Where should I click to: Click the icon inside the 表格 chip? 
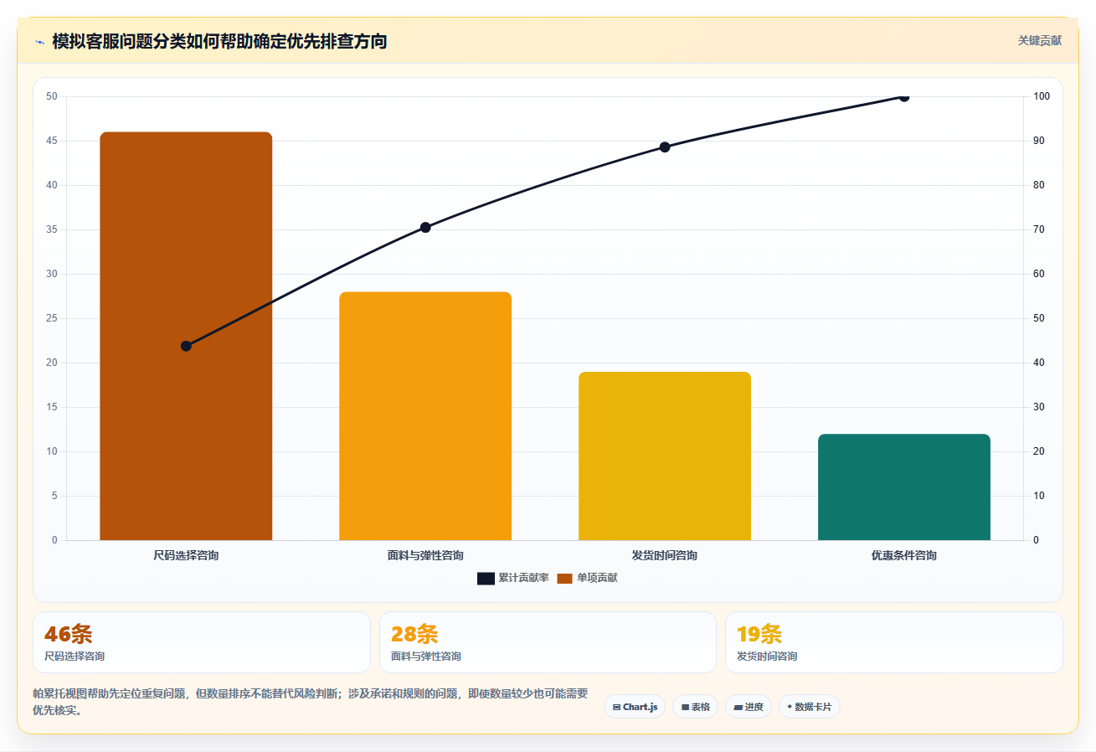685,708
